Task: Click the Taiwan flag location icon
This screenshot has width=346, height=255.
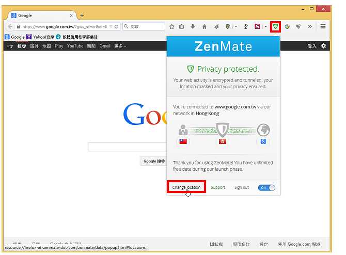Action: [x=183, y=141]
